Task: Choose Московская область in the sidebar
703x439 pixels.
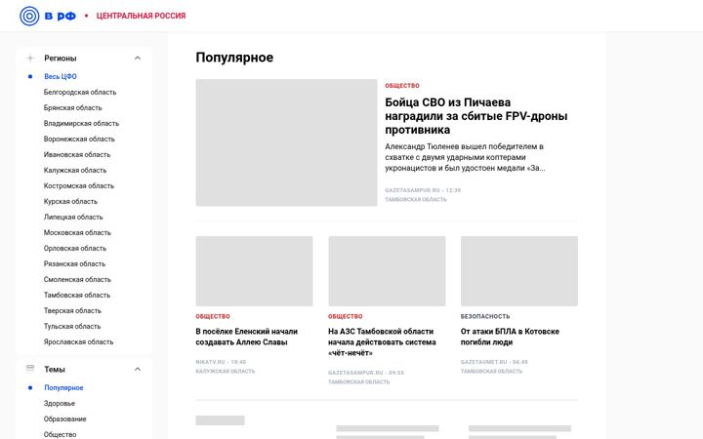Action: [77, 233]
